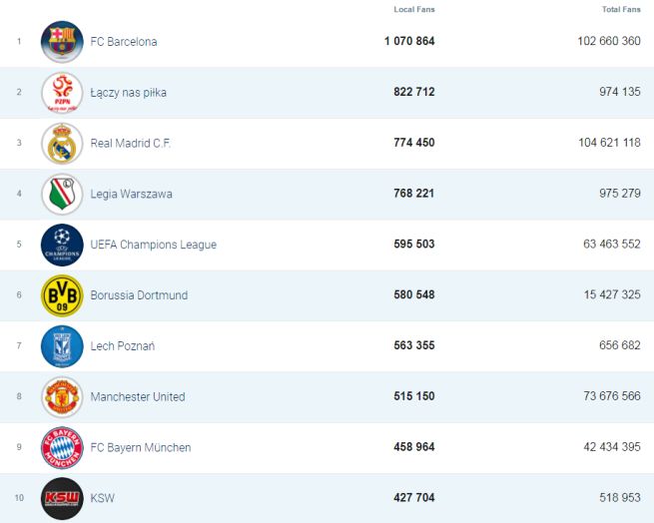Open the Manchester United crest icon
Image resolution: width=654 pixels, height=523 pixels.
(x=62, y=397)
